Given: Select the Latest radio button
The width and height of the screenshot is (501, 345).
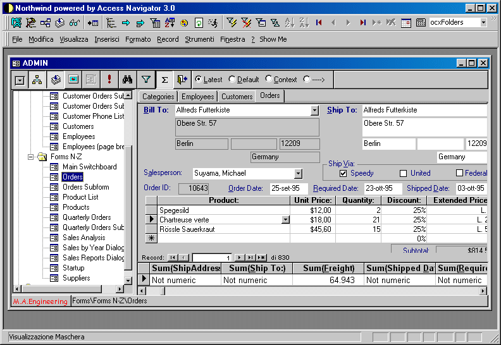Looking at the screenshot, I should pos(199,80).
